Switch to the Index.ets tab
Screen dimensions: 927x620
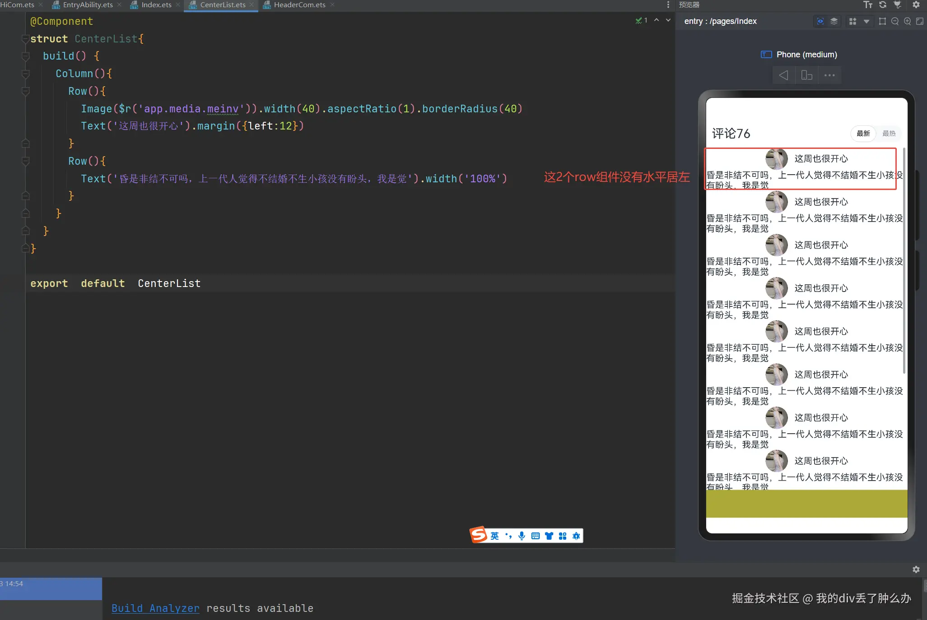coord(156,5)
